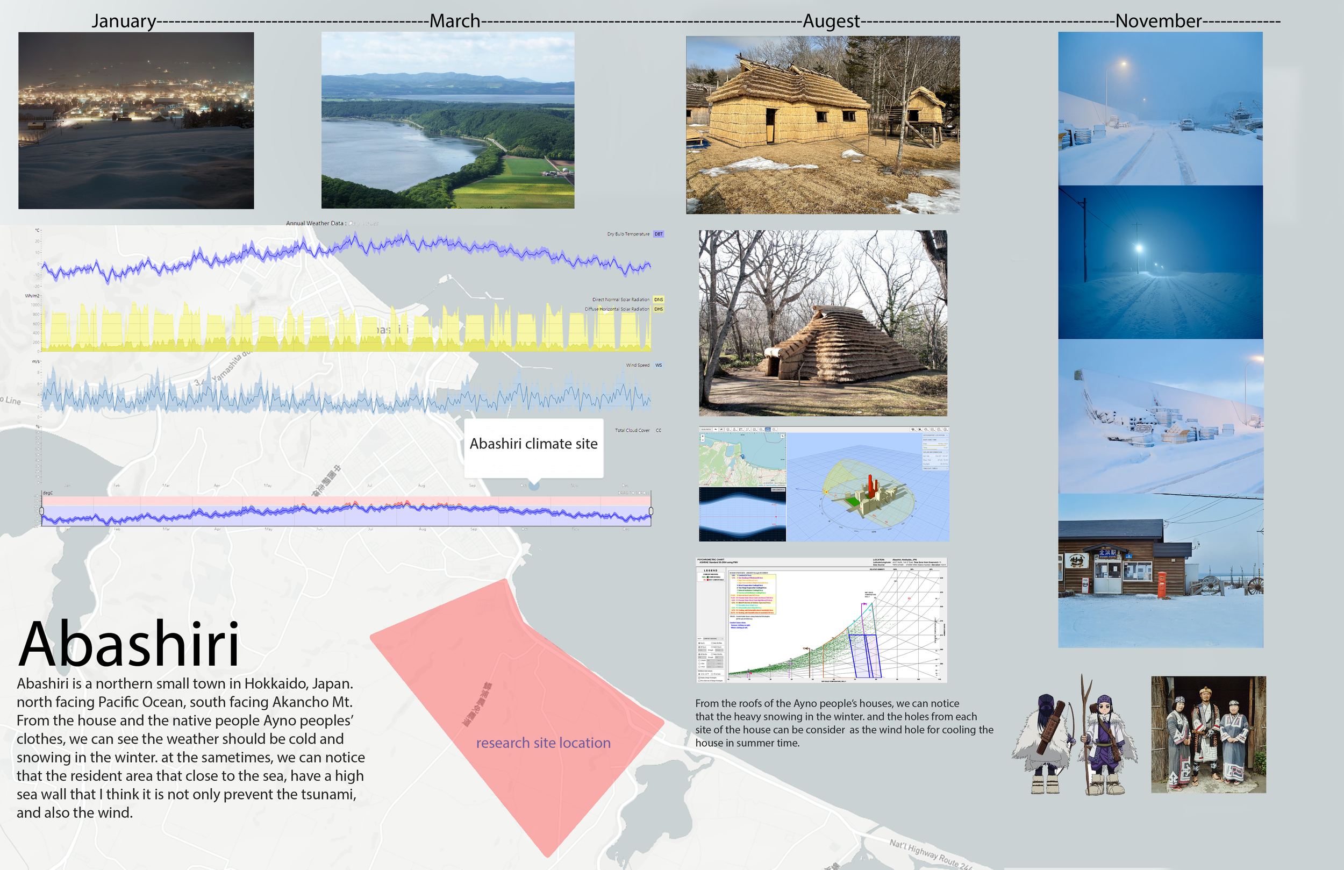Toggle the DNS direct normal radiation badge
1344x870 pixels.
click(x=659, y=299)
